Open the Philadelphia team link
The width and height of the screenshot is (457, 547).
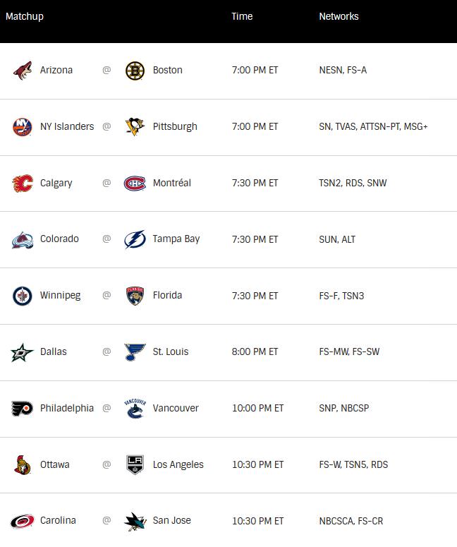pyautogui.click(x=67, y=408)
